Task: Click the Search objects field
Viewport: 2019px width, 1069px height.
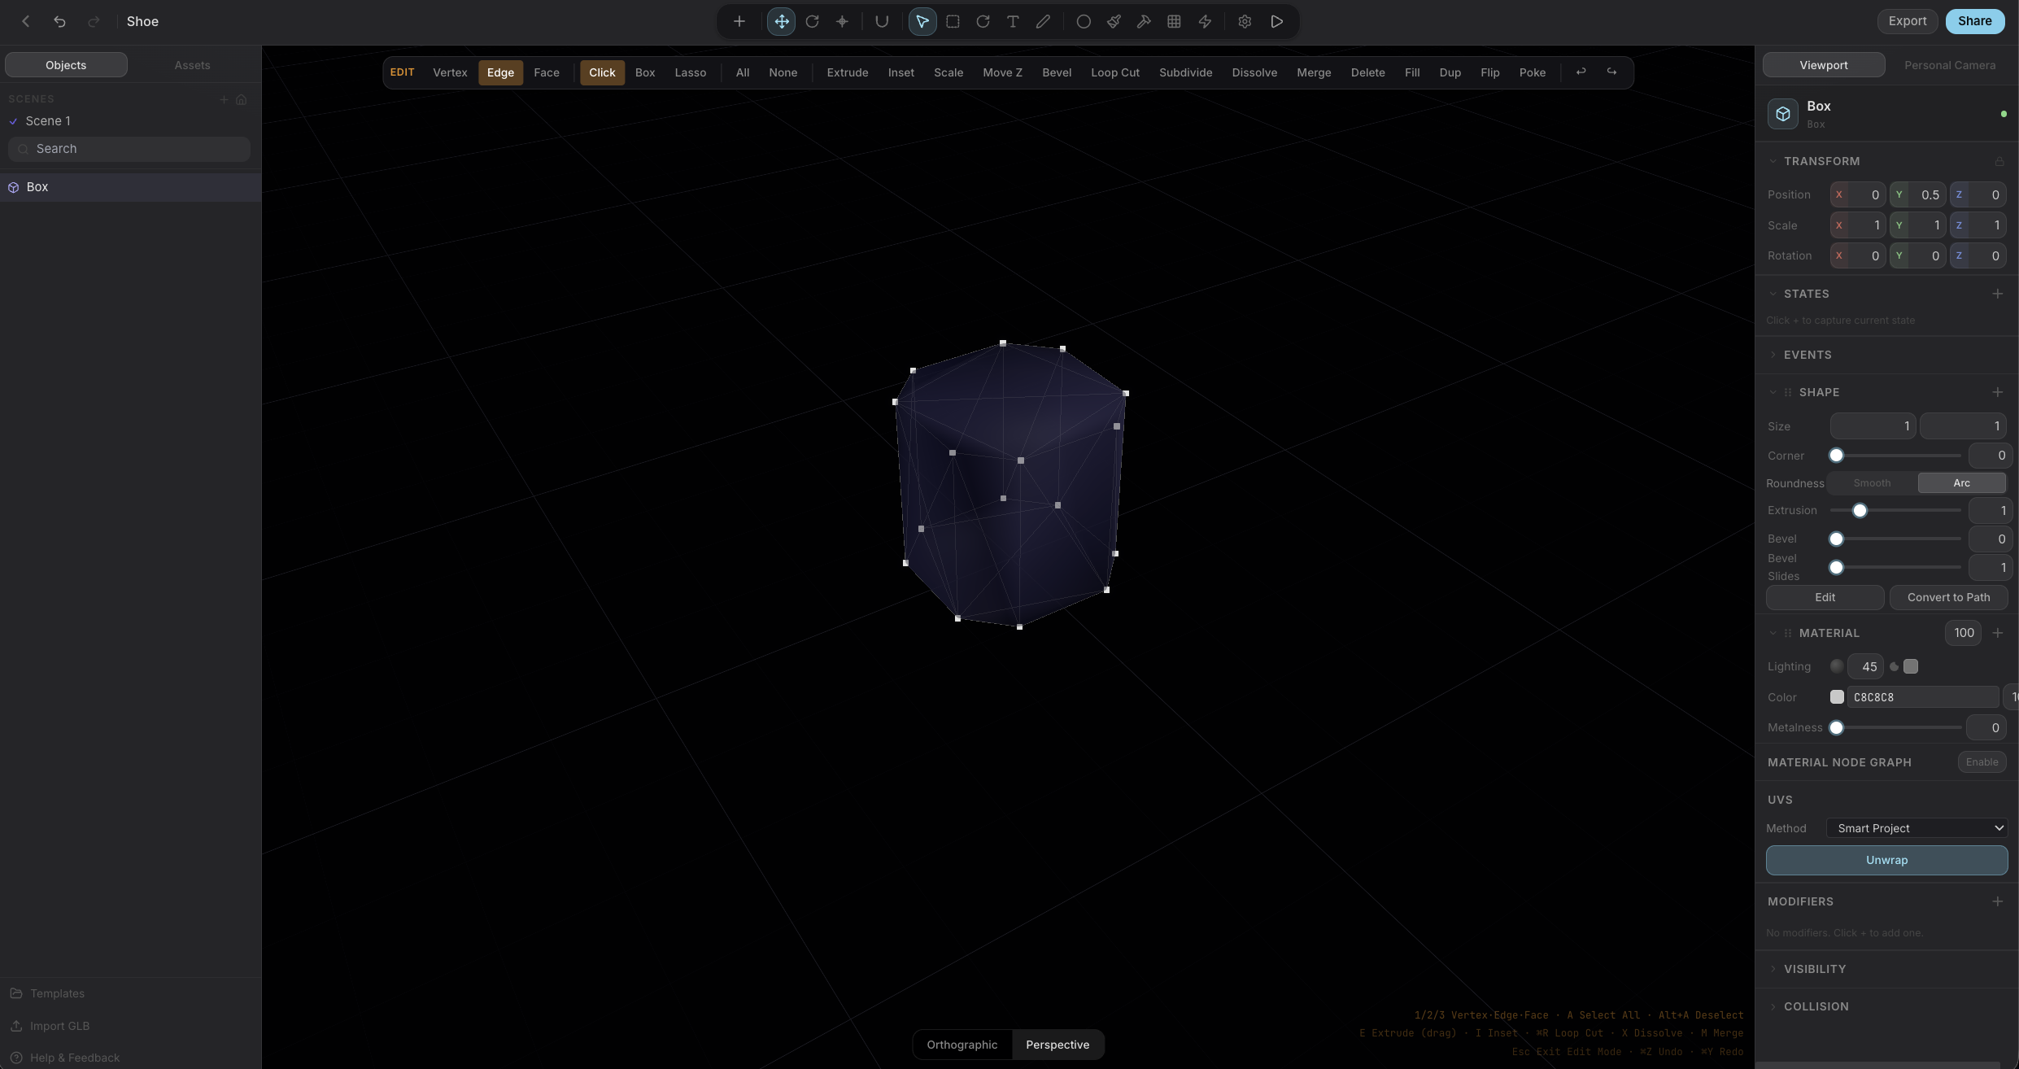Action: (130, 149)
